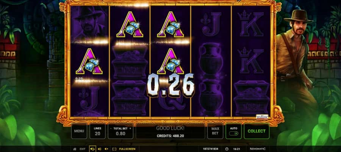Select the highlighted full sound icon

pyautogui.click(x=92, y=149)
